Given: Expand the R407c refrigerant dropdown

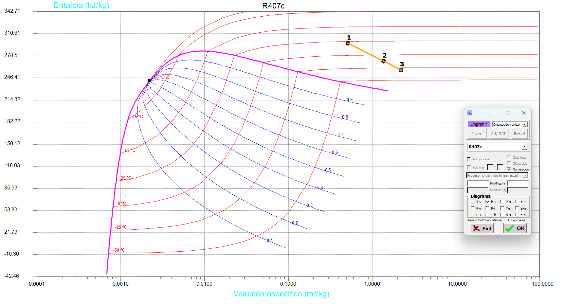Looking at the screenshot, I should pyautogui.click(x=524, y=147).
